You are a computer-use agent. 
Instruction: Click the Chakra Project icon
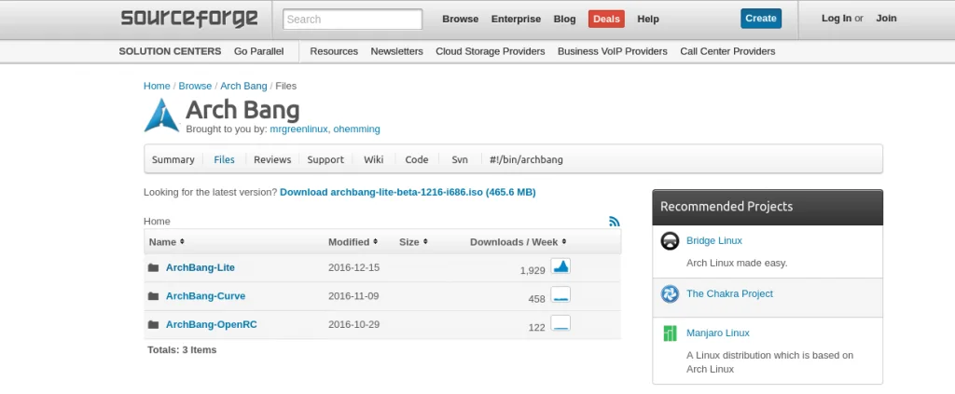coord(670,294)
